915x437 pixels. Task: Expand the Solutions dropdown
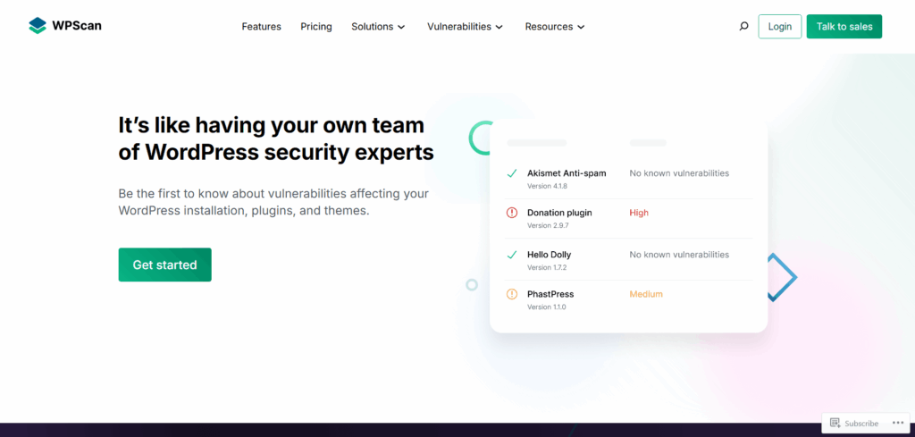coord(378,26)
